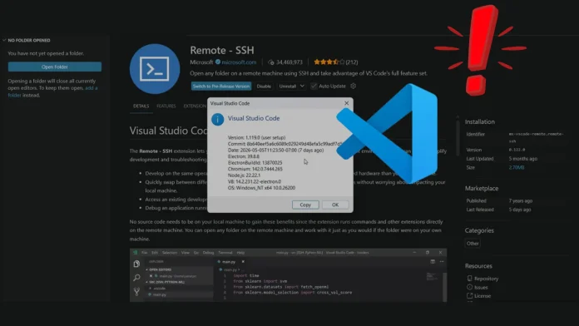Click the Disable button
579x326 pixels.
(264, 86)
